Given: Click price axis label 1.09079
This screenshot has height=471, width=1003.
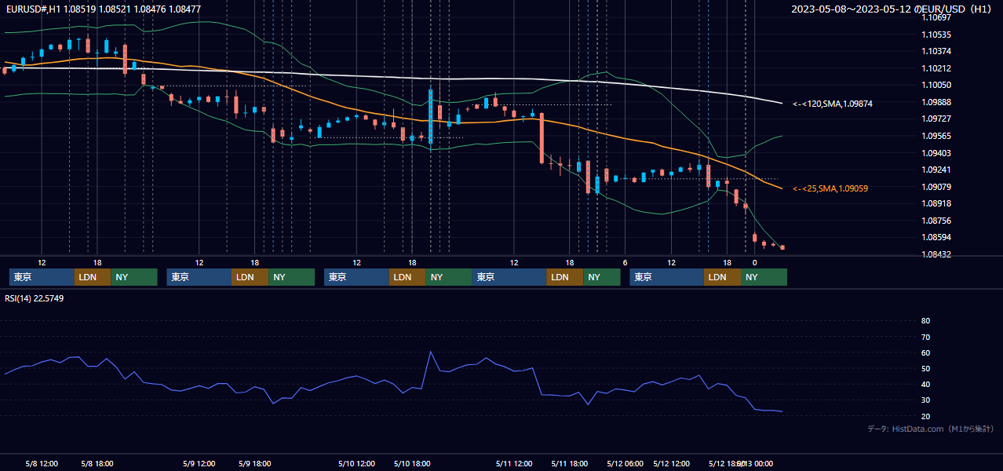Looking at the screenshot, I should point(936,187).
